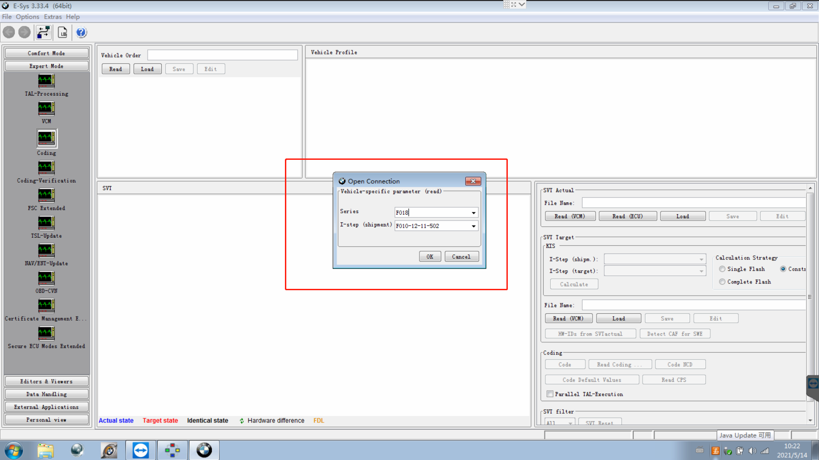Open the Options menu

(x=28, y=17)
